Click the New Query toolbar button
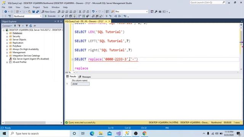The width and height of the screenshot is (244, 137). [48, 12]
